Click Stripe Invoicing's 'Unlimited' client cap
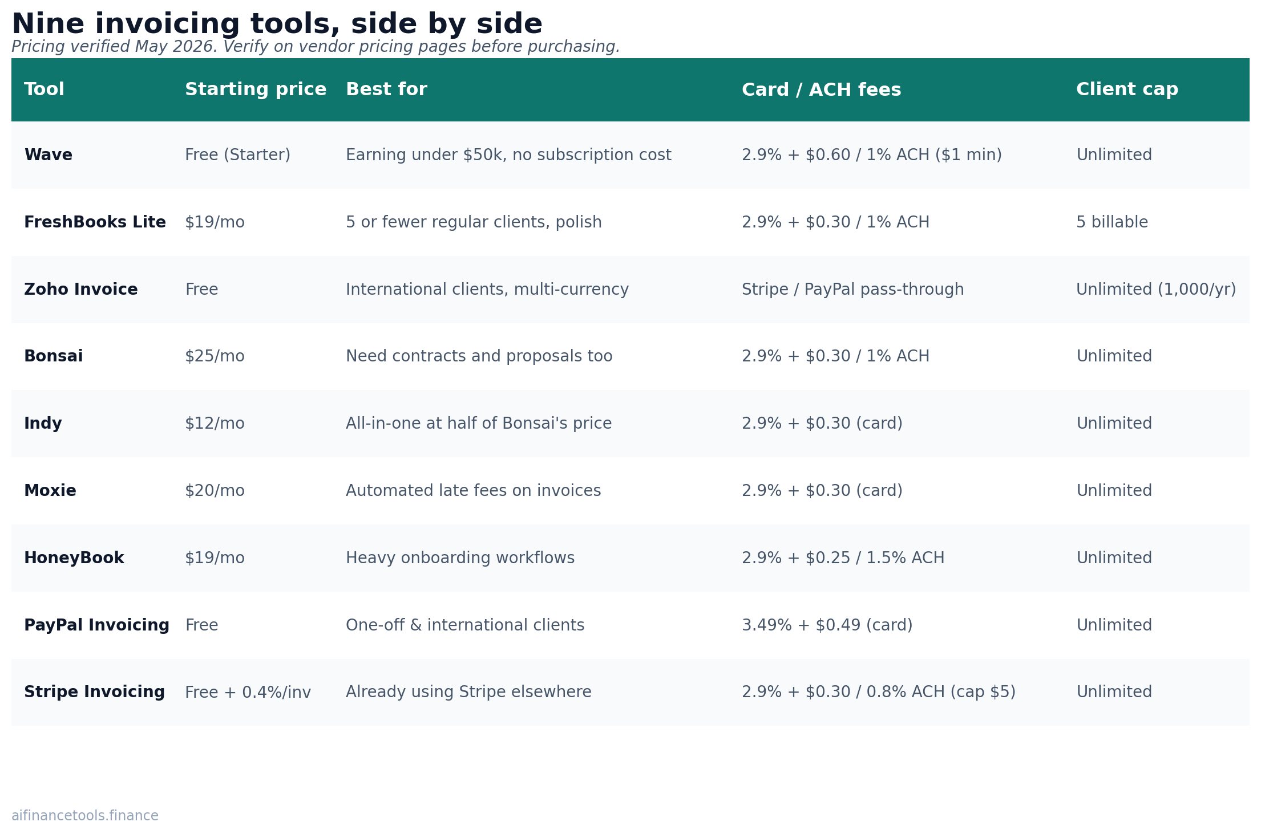This screenshot has width=1261, height=834. tap(1114, 692)
